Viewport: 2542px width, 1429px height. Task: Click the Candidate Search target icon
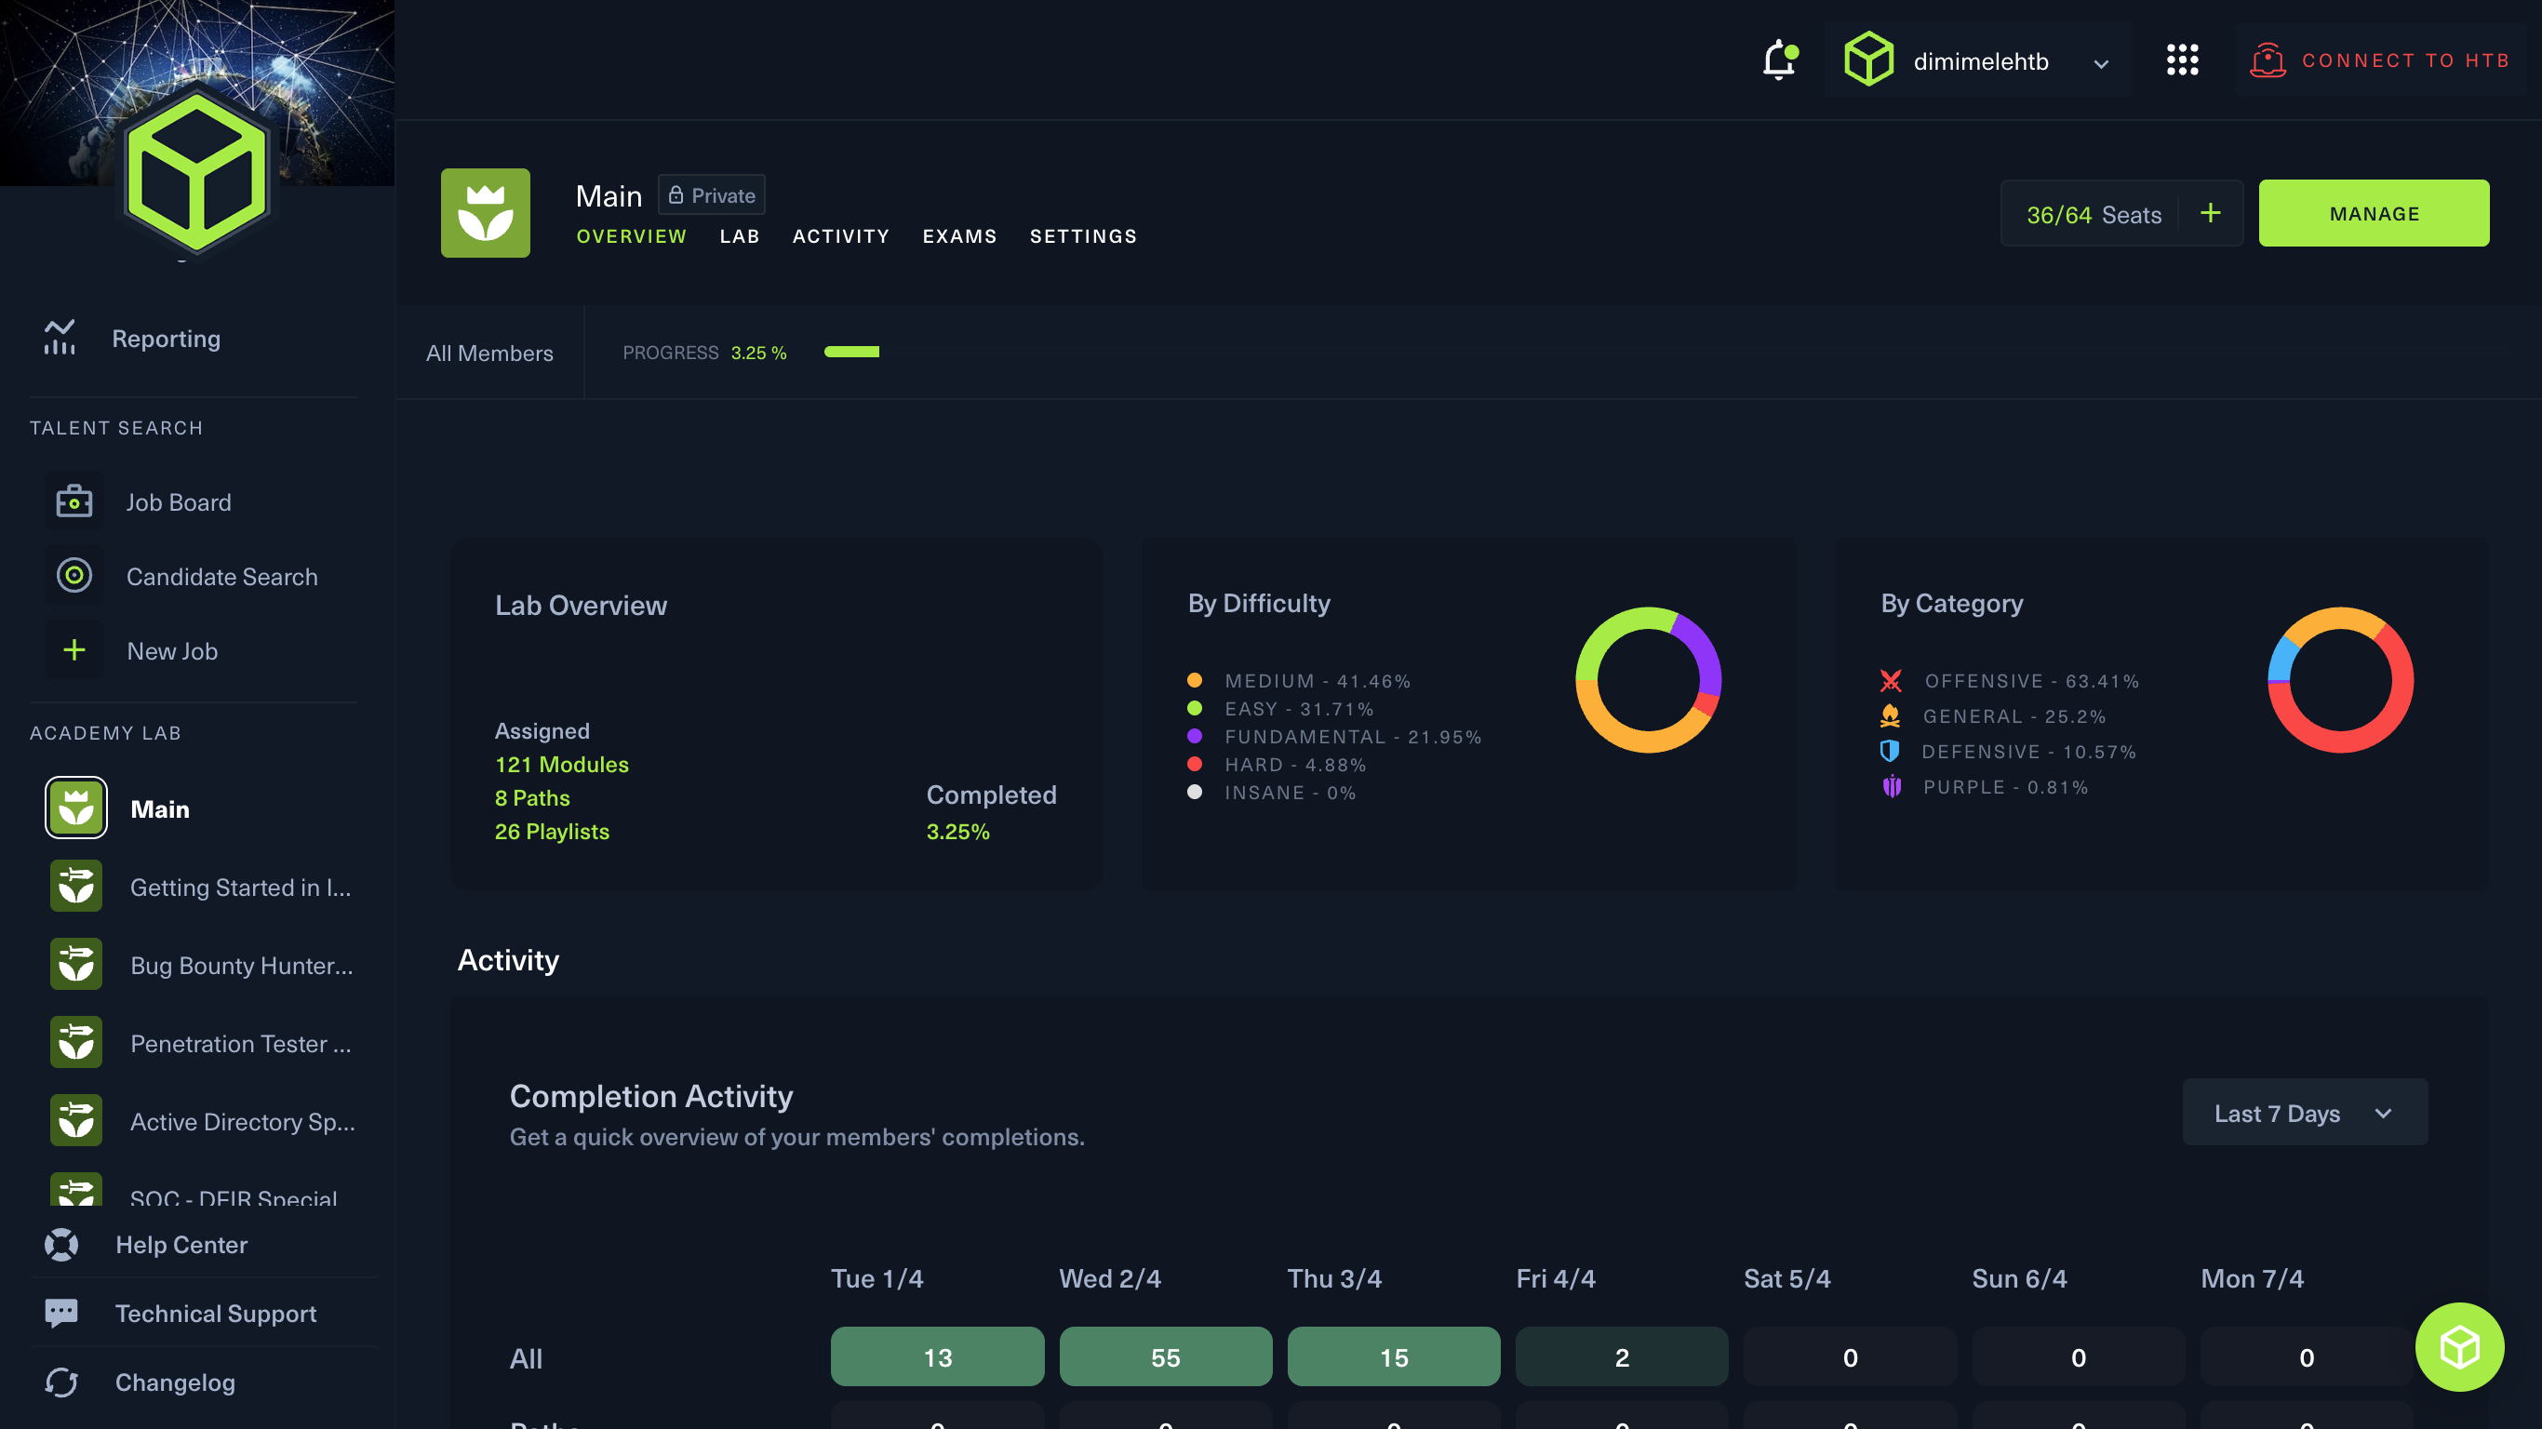[x=74, y=575]
